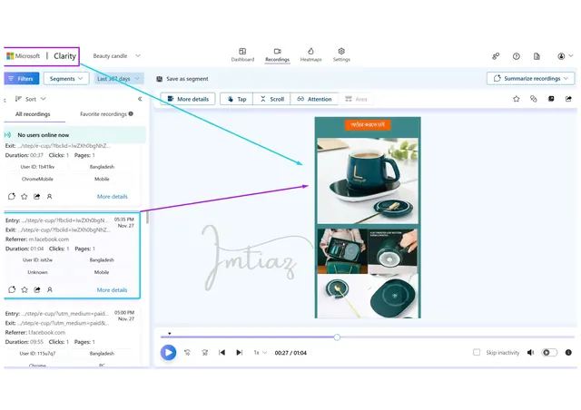Jump to the previous recording
This screenshot has width=581, height=410.
tap(222, 352)
